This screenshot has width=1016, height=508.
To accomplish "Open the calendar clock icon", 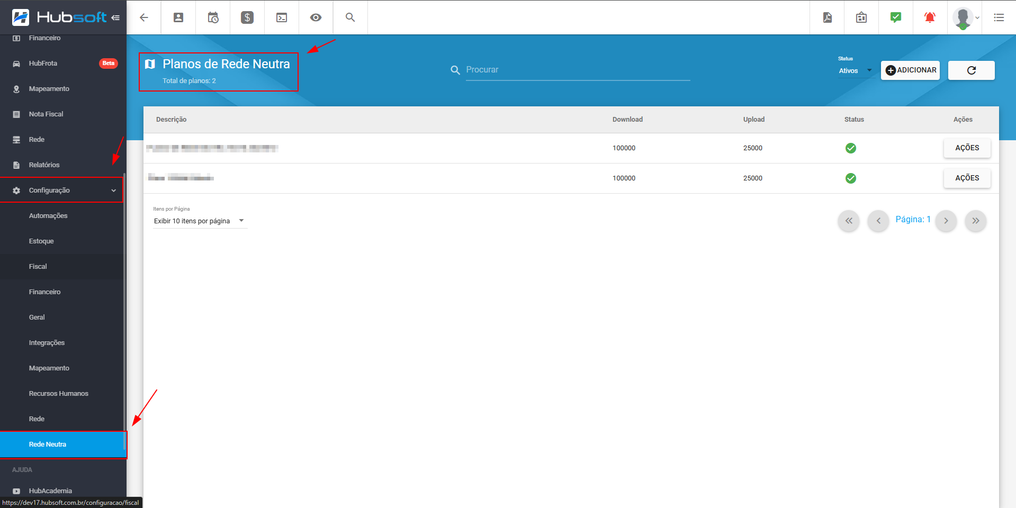I will (213, 17).
